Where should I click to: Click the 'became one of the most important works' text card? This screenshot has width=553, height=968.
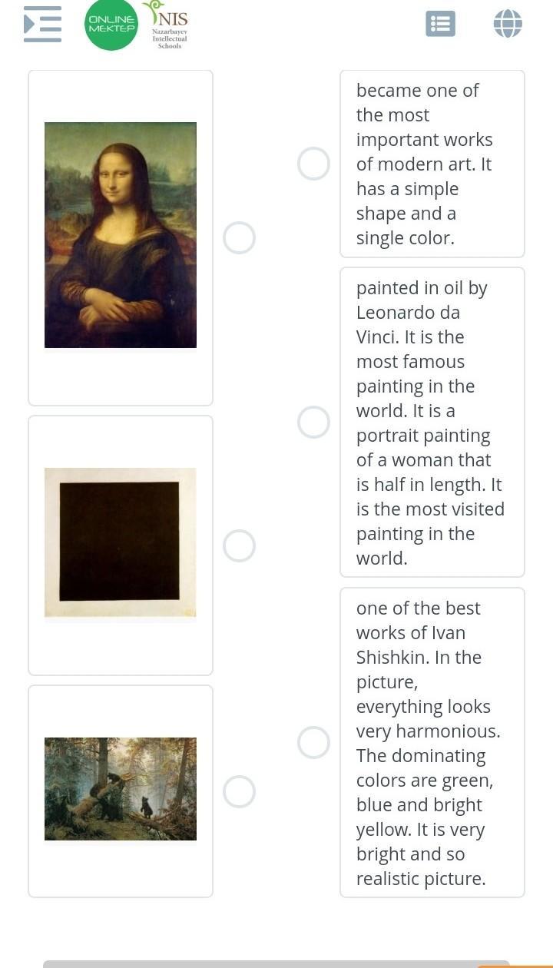(x=432, y=164)
